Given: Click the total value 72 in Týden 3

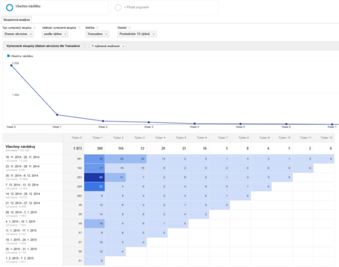Looking at the screenshot, I should coord(142,149).
